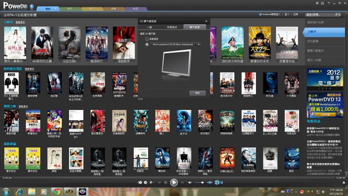Click the Stop playback button
Screen dimensions: 348x196
pyautogui.click(x=166, y=182)
